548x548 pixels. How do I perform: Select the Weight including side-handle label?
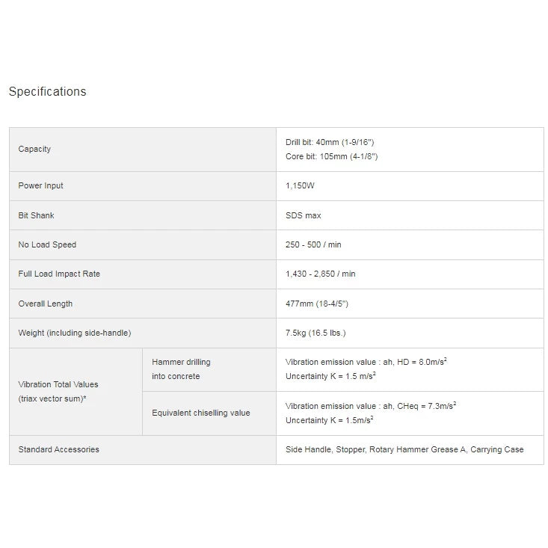coord(75,333)
